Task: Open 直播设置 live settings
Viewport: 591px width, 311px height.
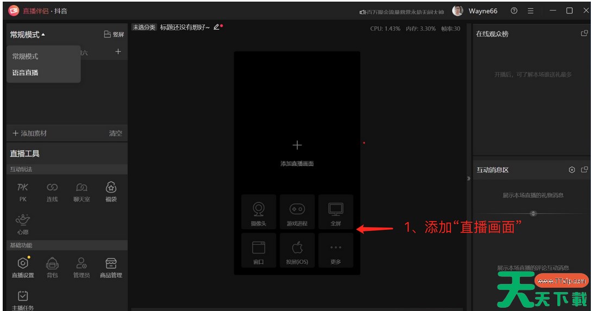Action: pos(23,267)
